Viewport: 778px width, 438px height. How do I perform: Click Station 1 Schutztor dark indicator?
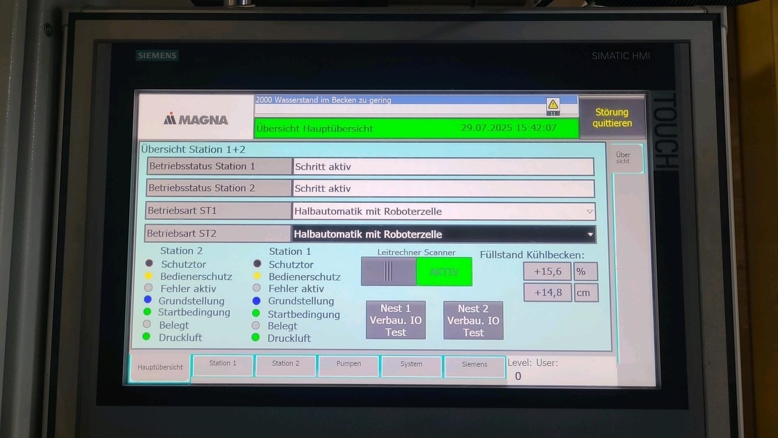click(257, 264)
